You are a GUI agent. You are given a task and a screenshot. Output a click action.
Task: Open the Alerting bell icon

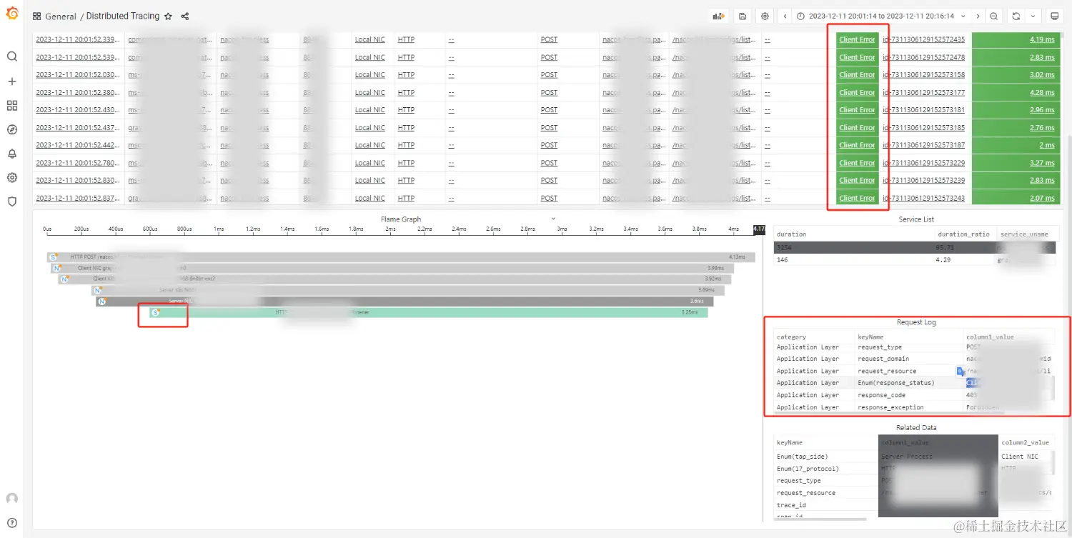[x=11, y=154]
